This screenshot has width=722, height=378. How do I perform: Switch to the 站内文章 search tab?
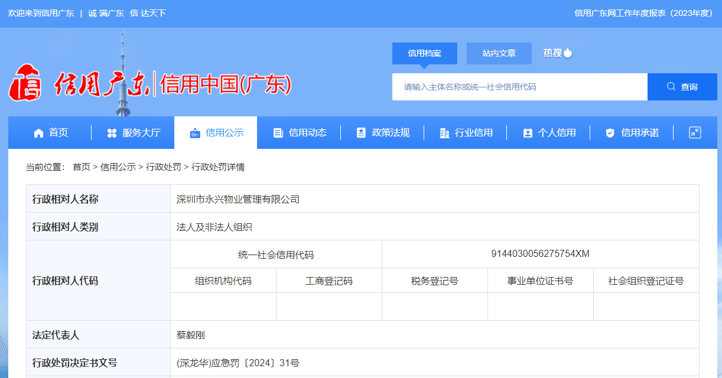[x=499, y=53]
